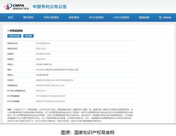Click the CNIPA logo icon
The image size is (176, 136).
click(x=8, y=6)
